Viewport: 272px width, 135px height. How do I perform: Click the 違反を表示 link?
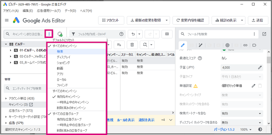pyautogui.click(x=147, y=120)
